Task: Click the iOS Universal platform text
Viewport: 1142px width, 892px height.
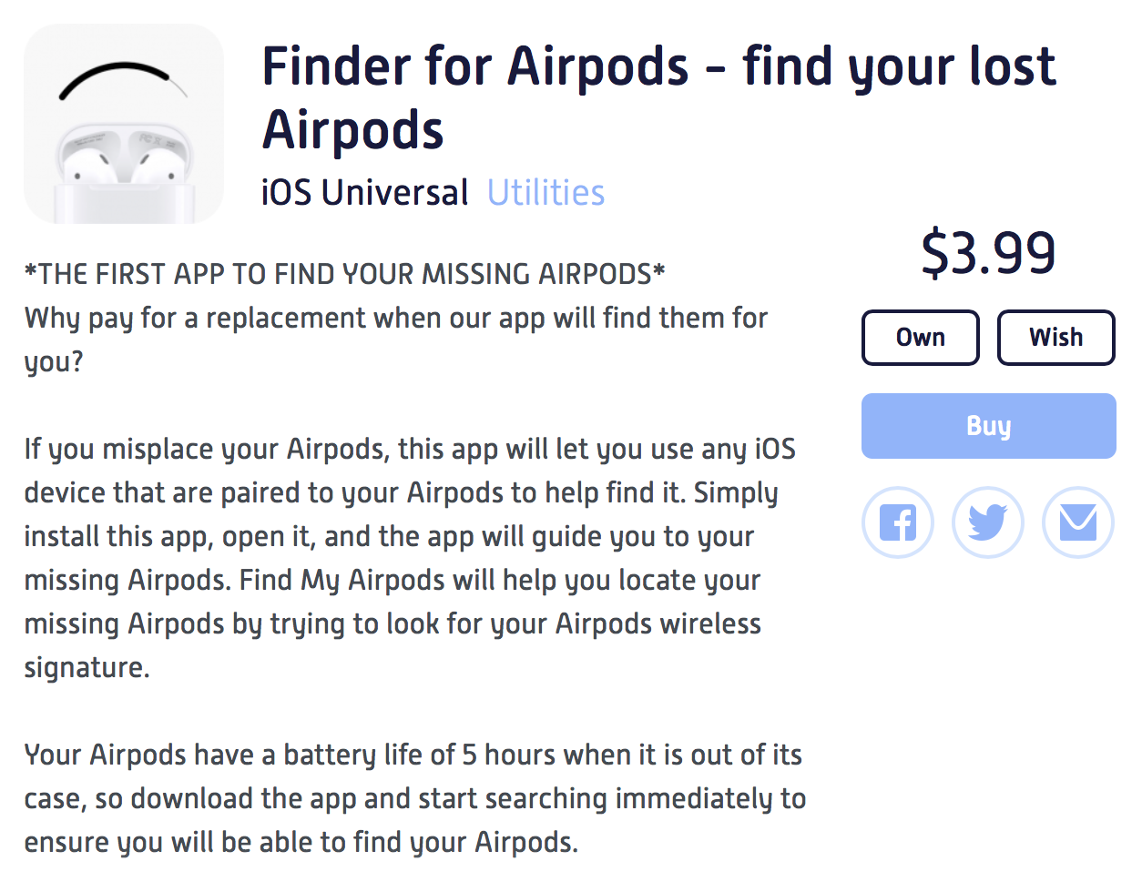Action: pyautogui.click(x=365, y=193)
